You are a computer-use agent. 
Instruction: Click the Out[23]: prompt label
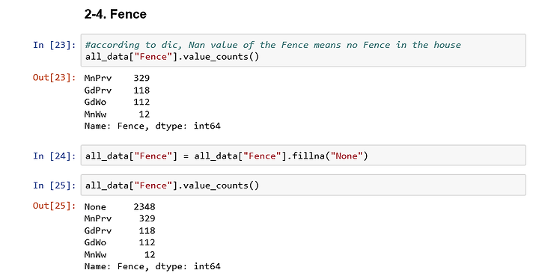[x=55, y=78]
